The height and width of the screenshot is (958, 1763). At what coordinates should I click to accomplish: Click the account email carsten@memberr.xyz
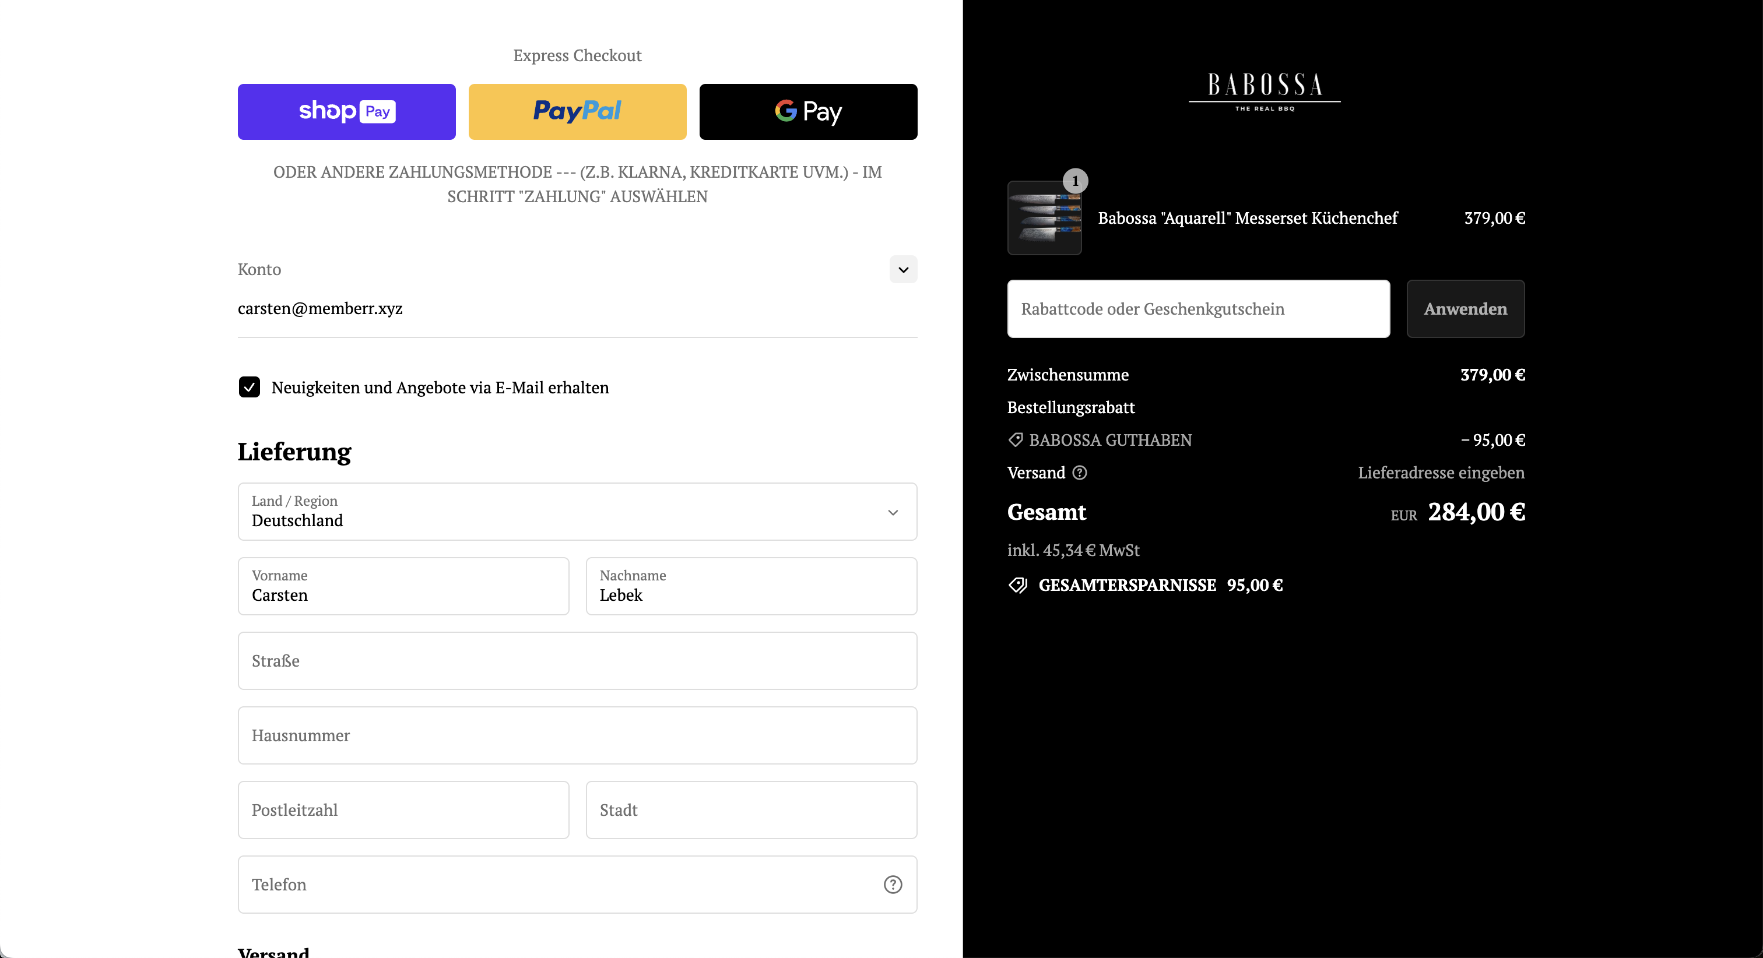[319, 309]
